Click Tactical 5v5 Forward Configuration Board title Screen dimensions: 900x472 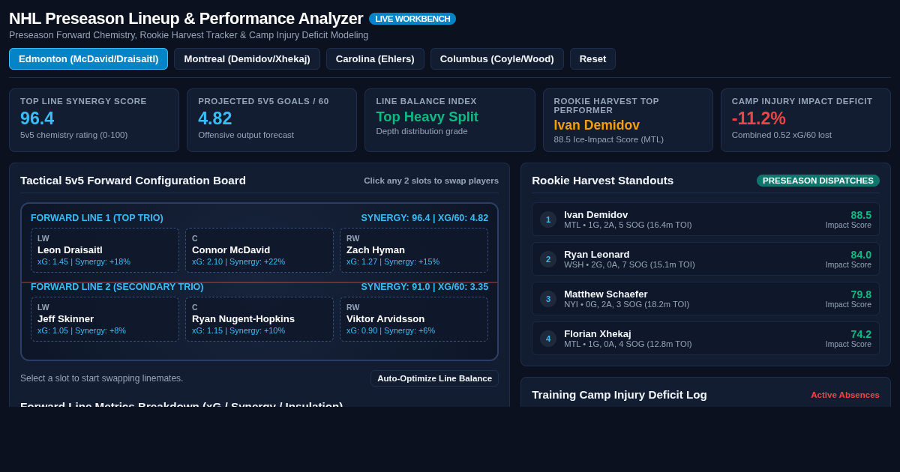[133, 181]
